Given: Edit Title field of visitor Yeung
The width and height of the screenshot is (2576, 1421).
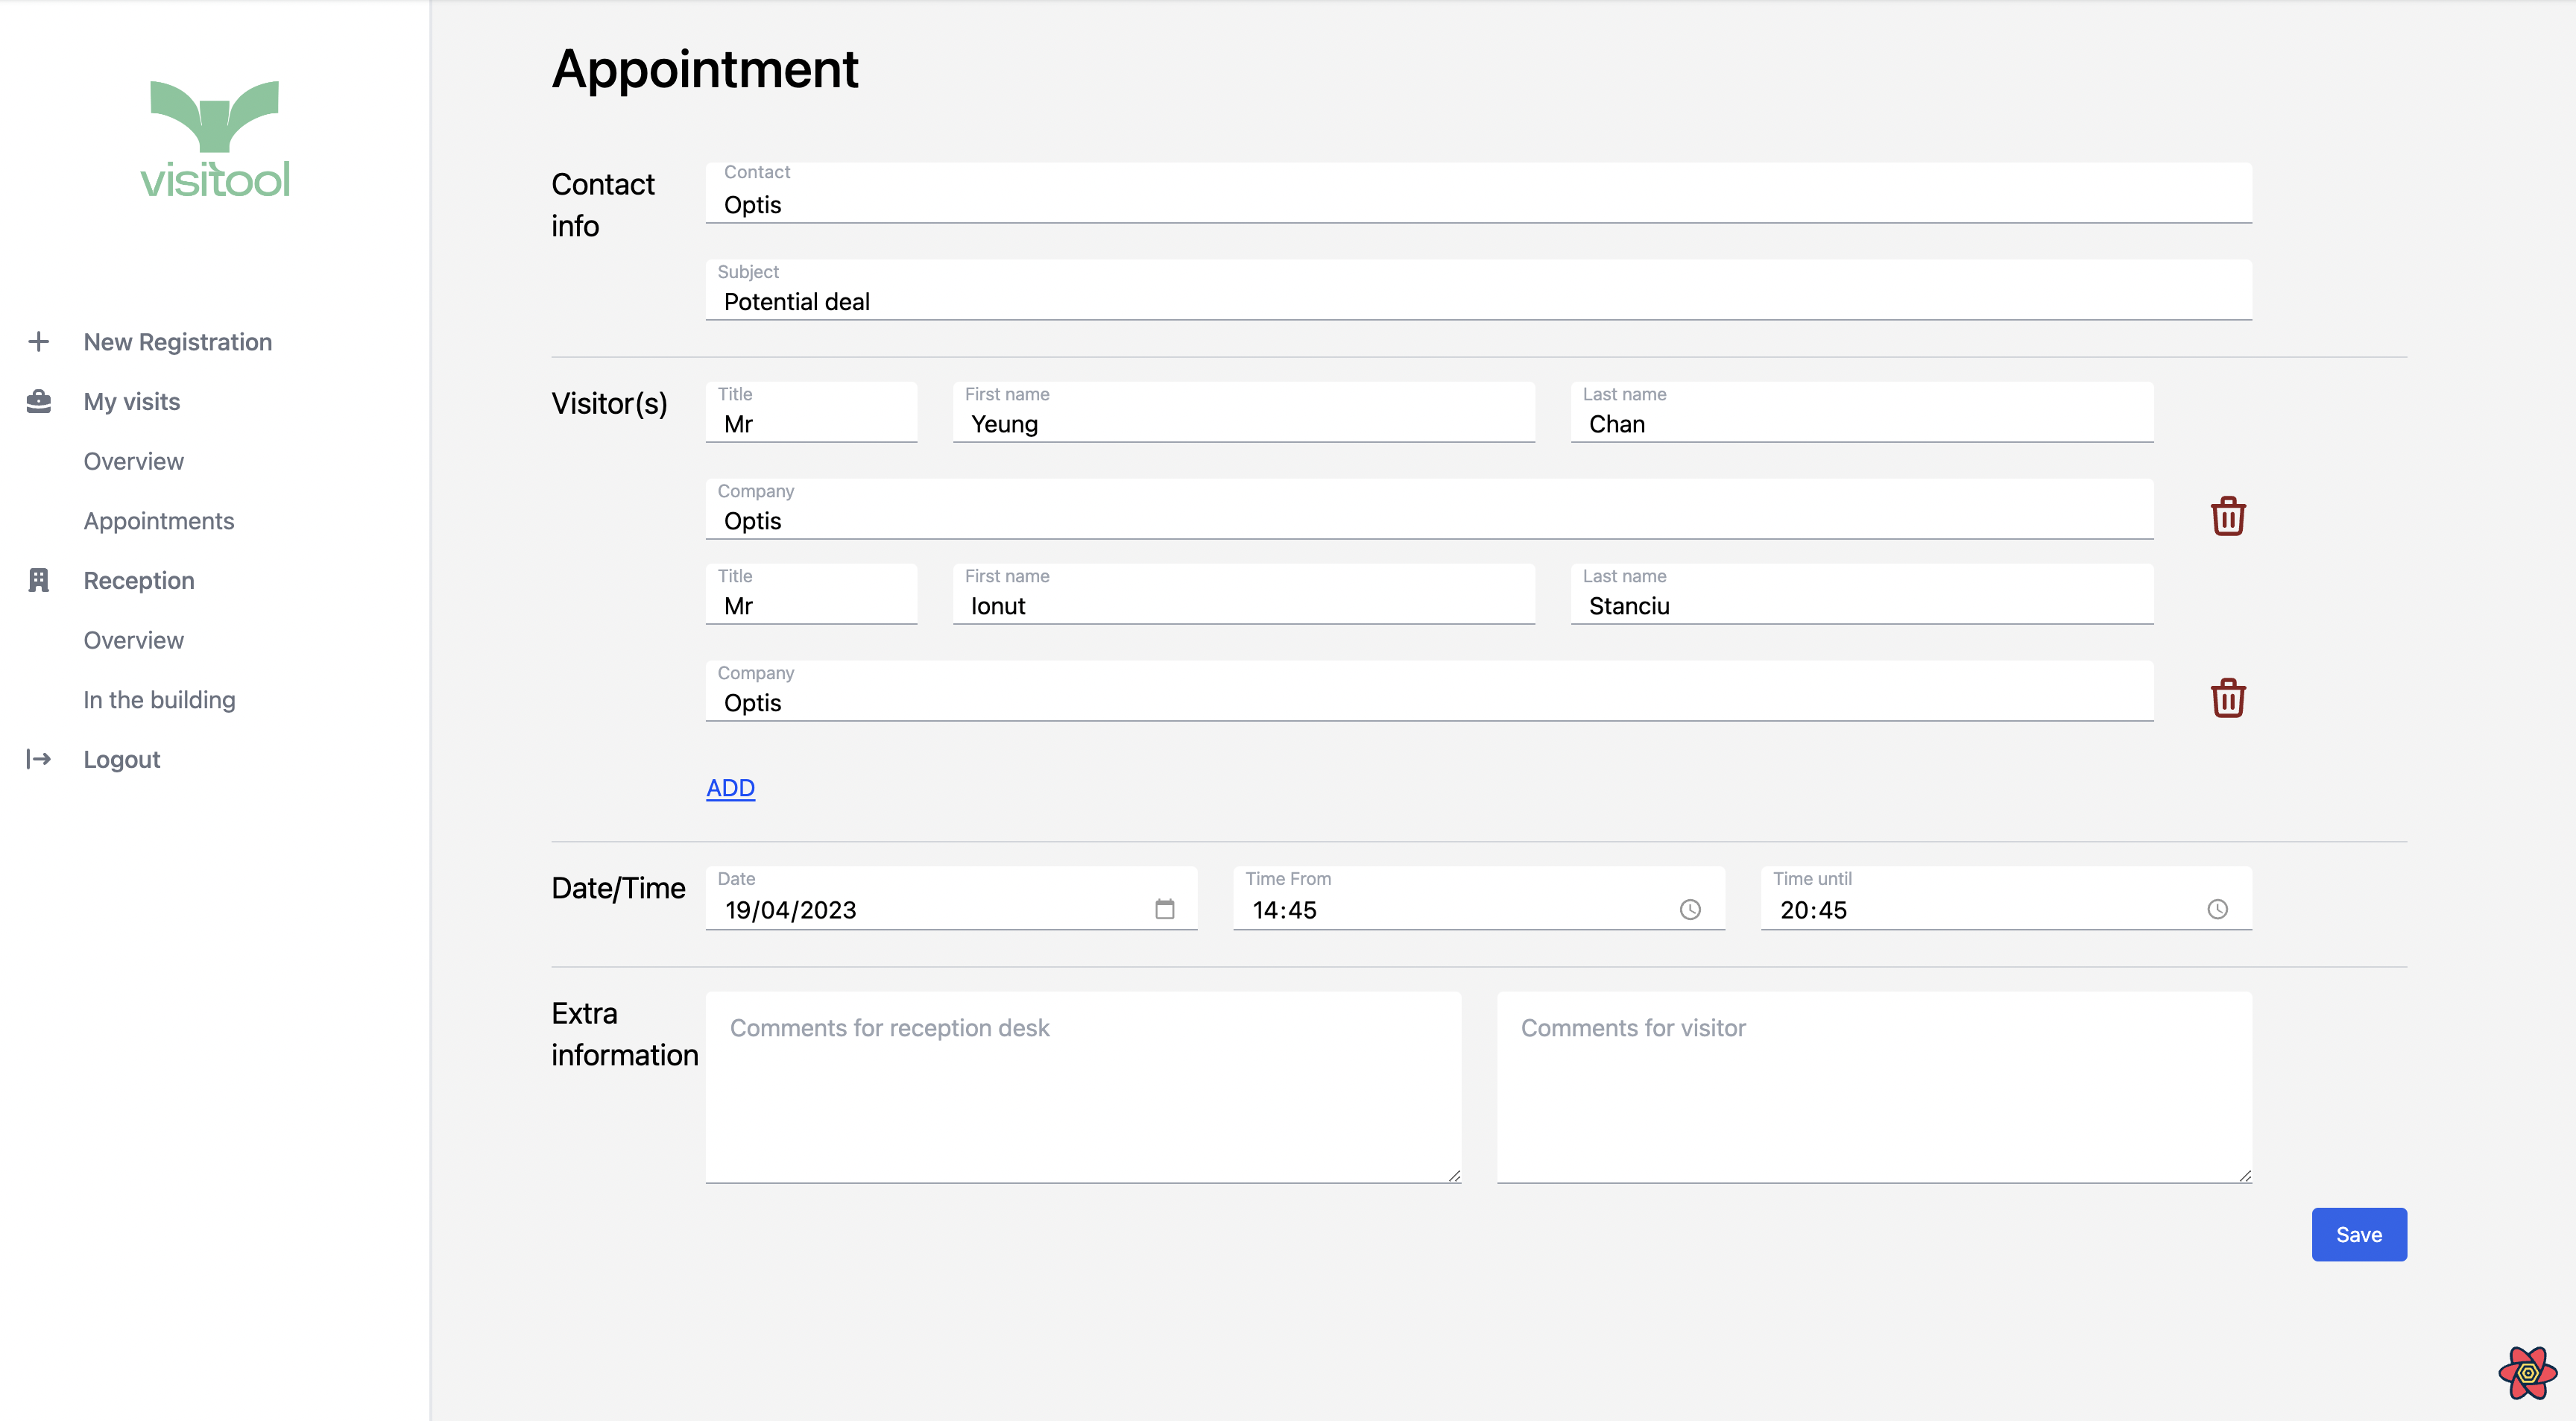Looking at the screenshot, I should pyautogui.click(x=811, y=412).
